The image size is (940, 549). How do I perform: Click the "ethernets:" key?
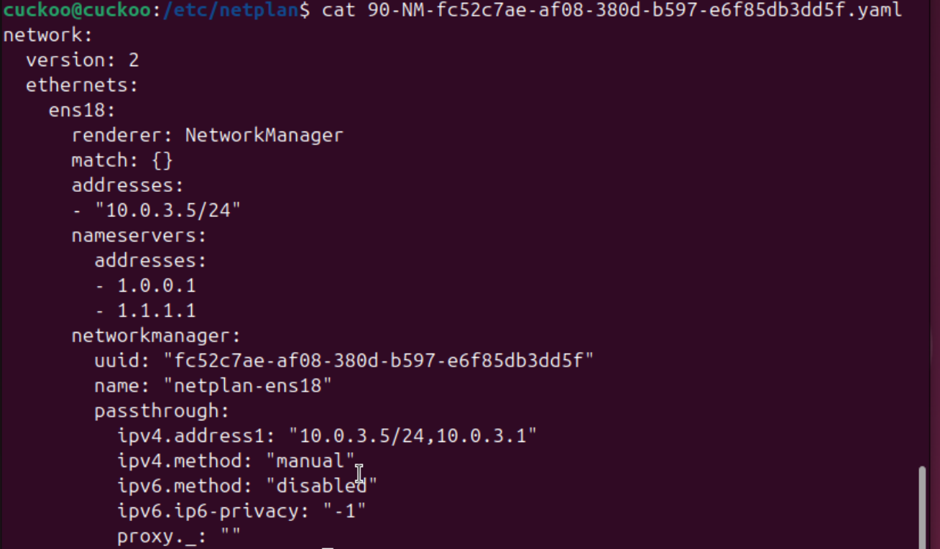(82, 85)
